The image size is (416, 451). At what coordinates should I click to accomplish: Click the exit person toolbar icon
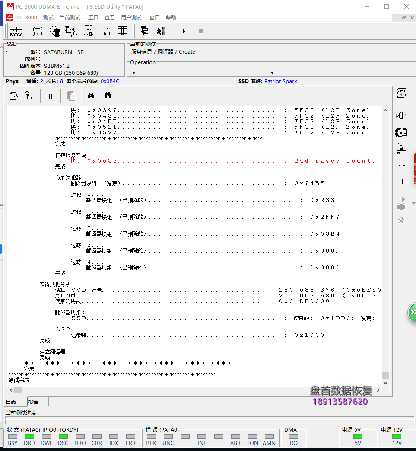click(x=161, y=31)
